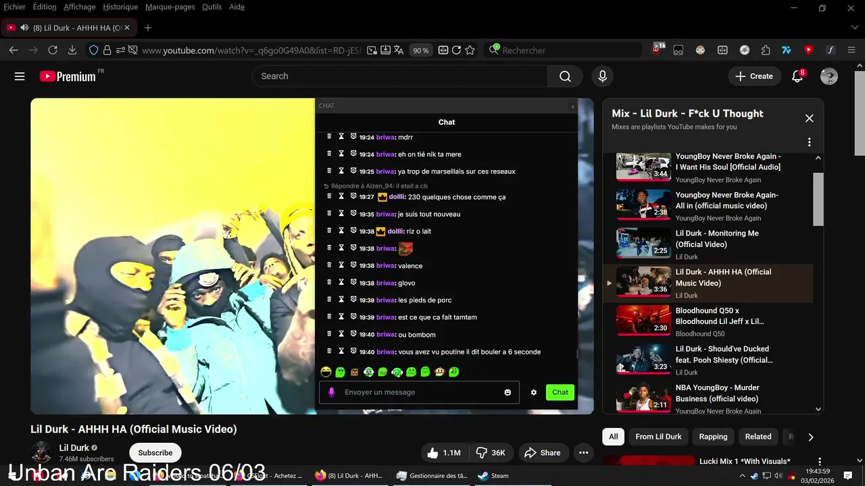The image size is (865, 486).
Task: Open Gestionnaire des tâches in taskbar
Action: pos(432,476)
